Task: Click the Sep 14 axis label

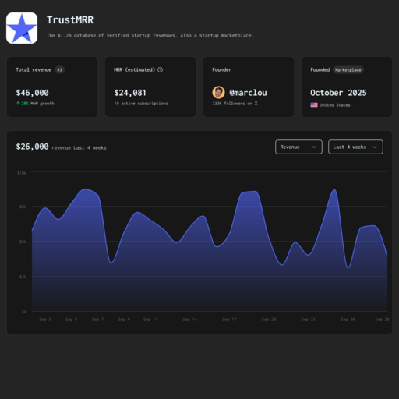Action: (190, 319)
